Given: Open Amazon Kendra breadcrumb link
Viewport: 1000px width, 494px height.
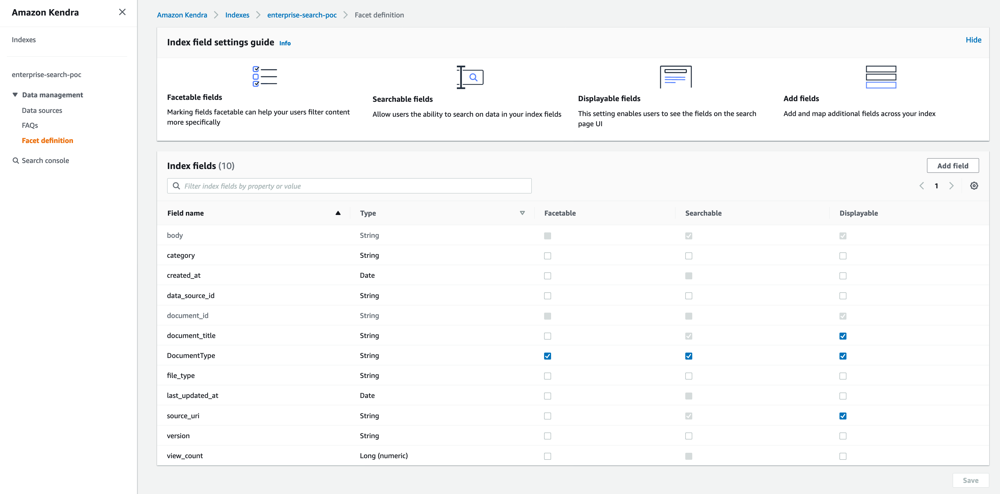Looking at the screenshot, I should click(x=182, y=15).
